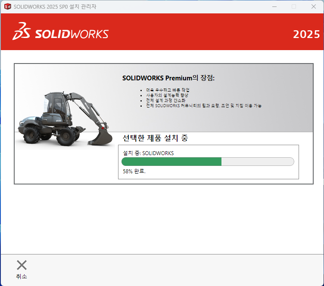
Task: Click bullet '사용자의 설계능력 향상'
Action: (x=167, y=95)
